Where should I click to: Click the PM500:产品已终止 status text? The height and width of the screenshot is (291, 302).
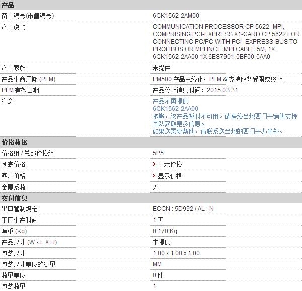click(x=217, y=79)
